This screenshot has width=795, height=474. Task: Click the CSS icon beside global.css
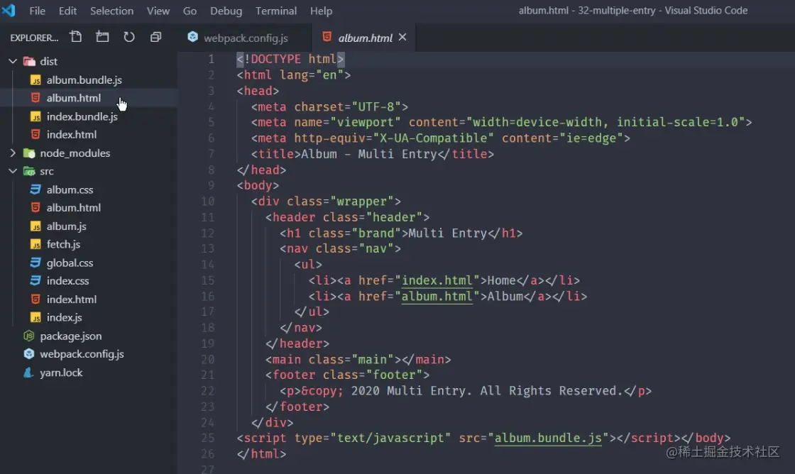pos(35,263)
